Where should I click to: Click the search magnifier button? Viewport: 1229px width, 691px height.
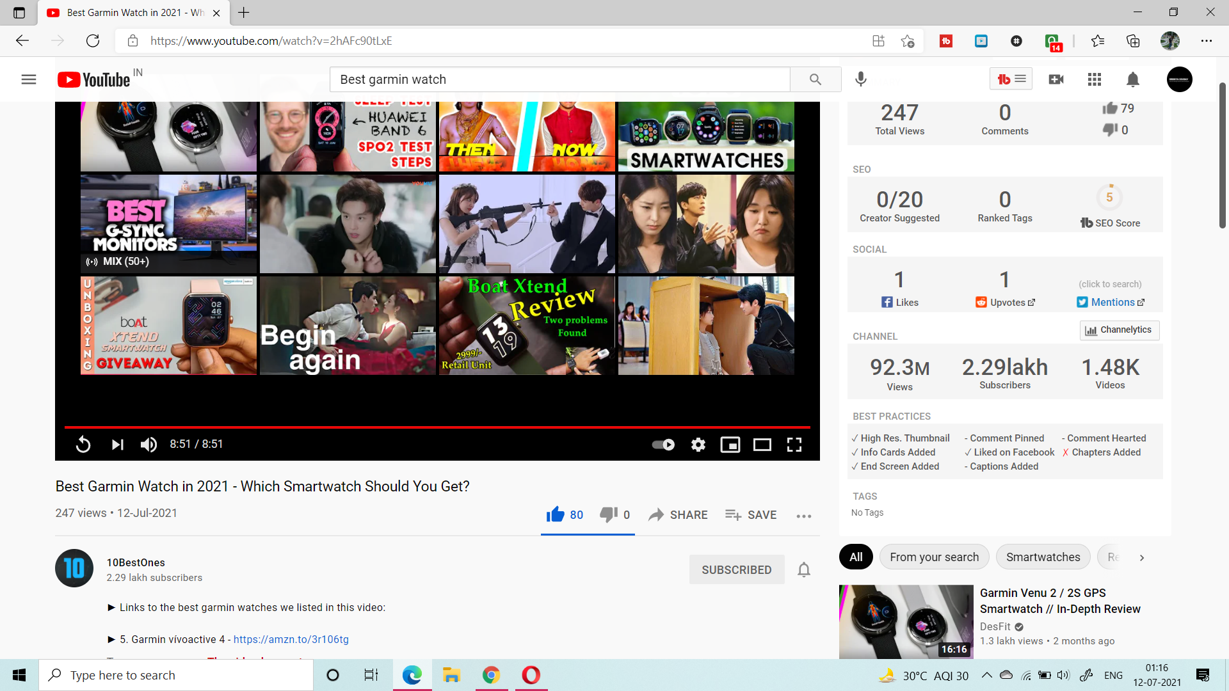click(x=815, y=79)
